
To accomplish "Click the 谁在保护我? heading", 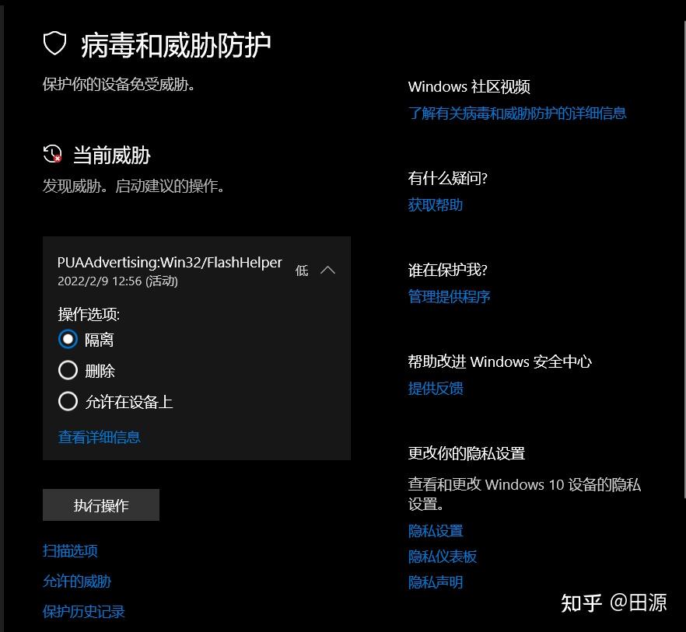I will tap(447, 271).
